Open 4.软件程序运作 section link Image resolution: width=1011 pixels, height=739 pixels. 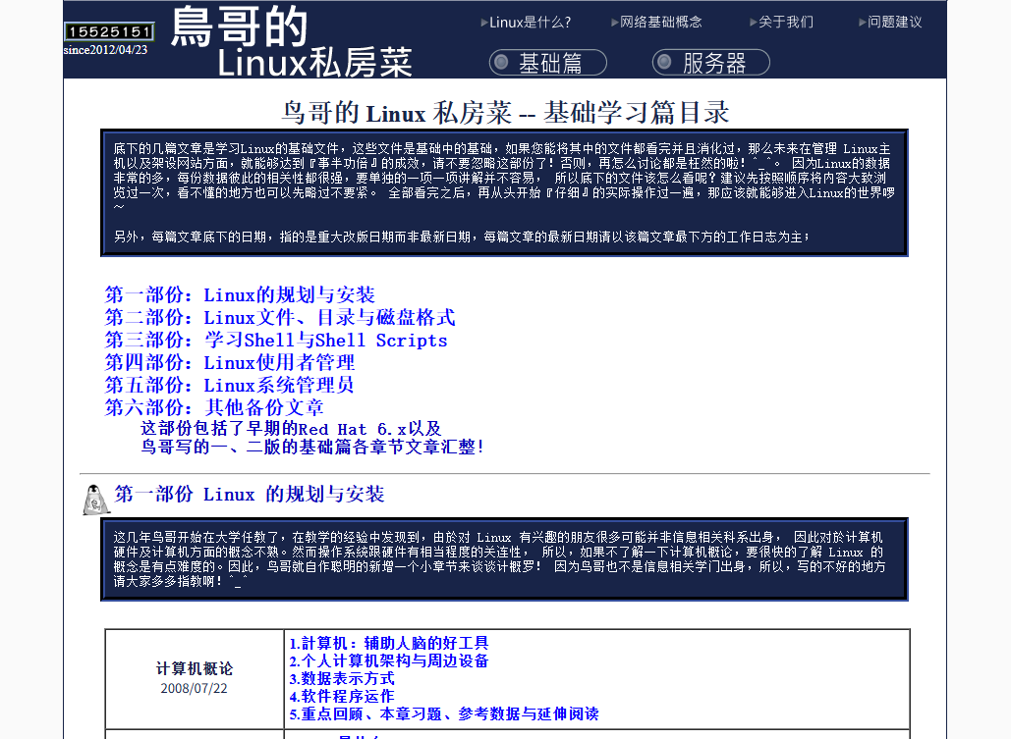(x=342, y=697)
